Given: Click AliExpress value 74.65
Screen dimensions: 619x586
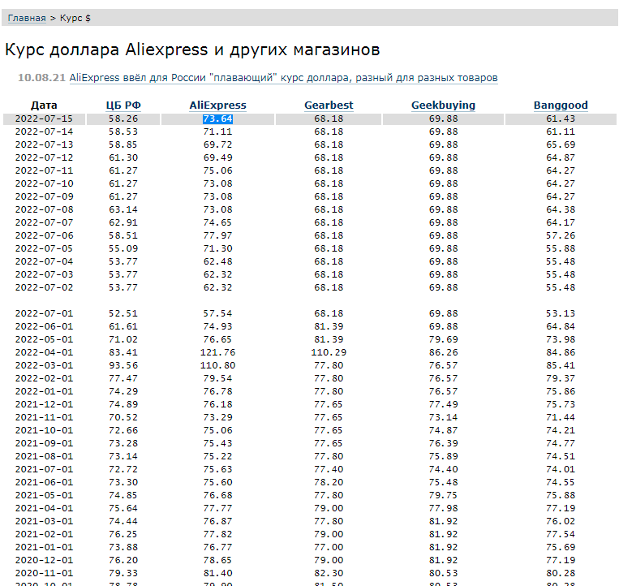Looking at the screenshot, I should [218, 222].
